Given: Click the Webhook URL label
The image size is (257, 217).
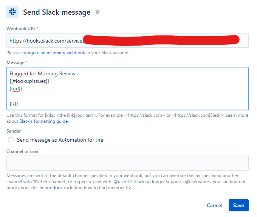Looking at the screenshot, I should pos(21,29).
